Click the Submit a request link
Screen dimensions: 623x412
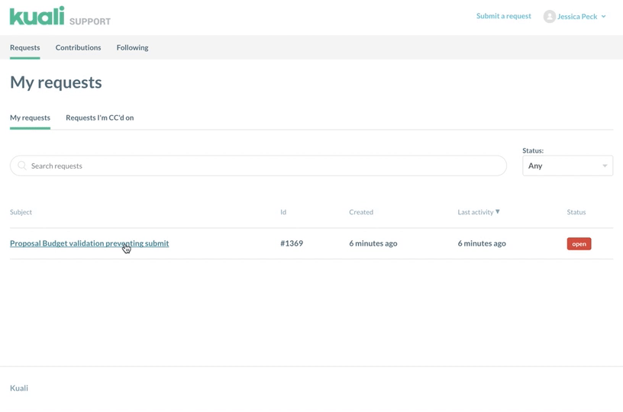pos(503,16)
